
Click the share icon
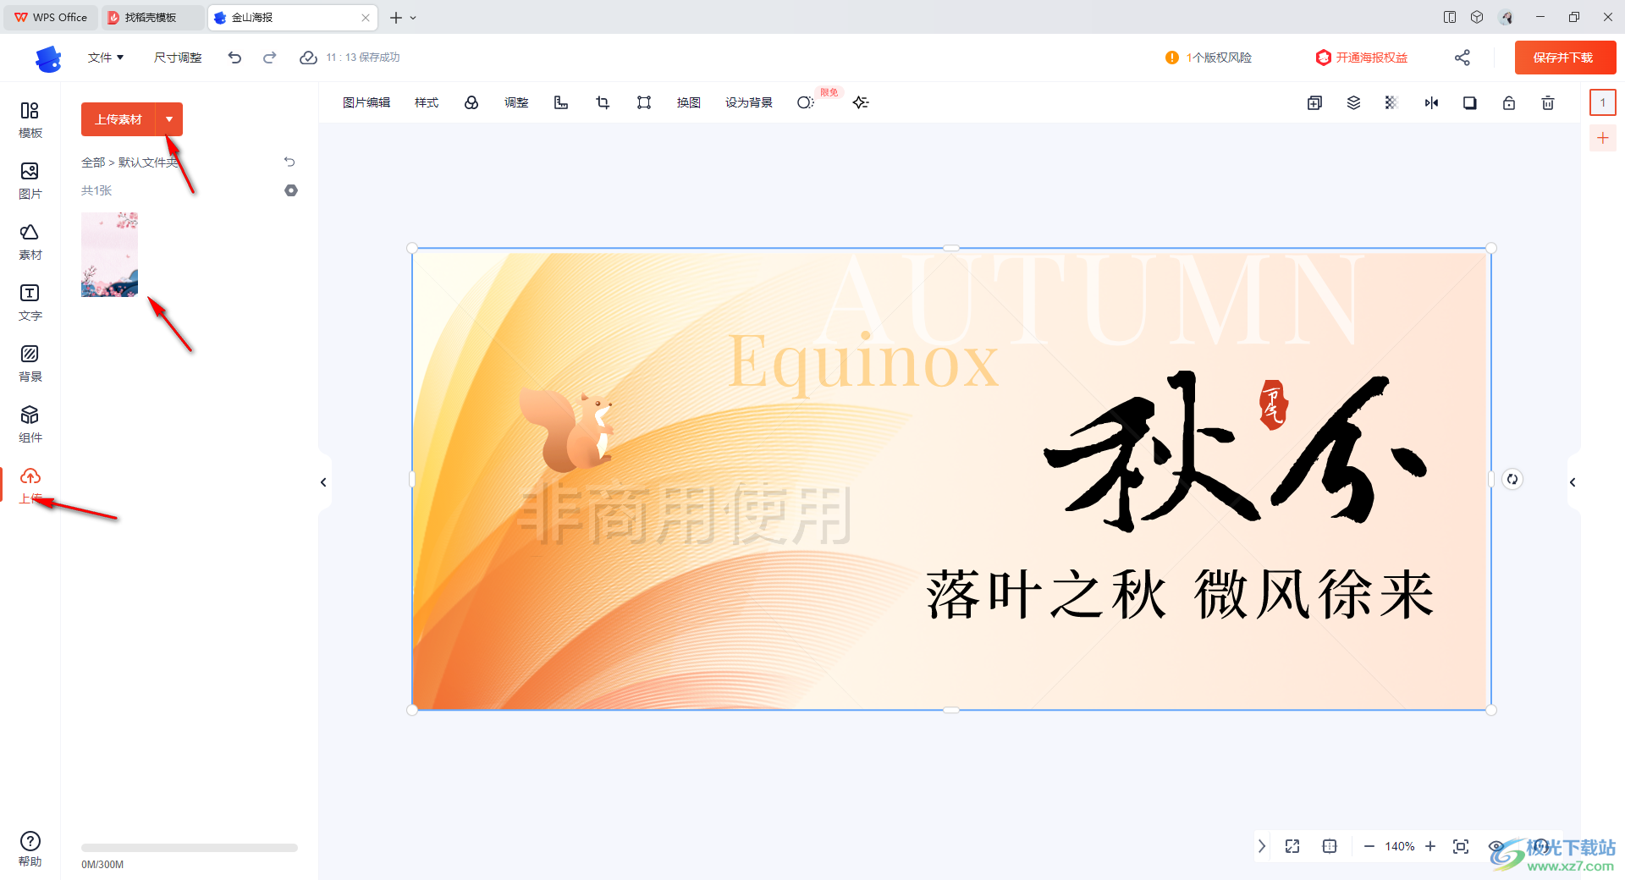pyautogui.click(x=1462, y=58)
